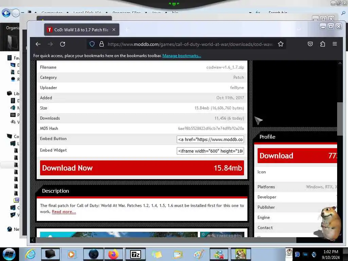Viewport: 348px width, 261px height.
Task: Go back in the Firefox browser
Action: coord(38,44)
